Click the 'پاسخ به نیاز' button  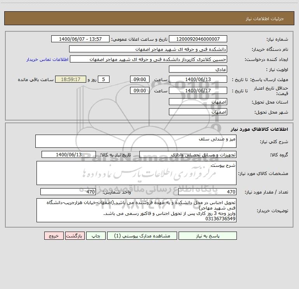point(208,235)
